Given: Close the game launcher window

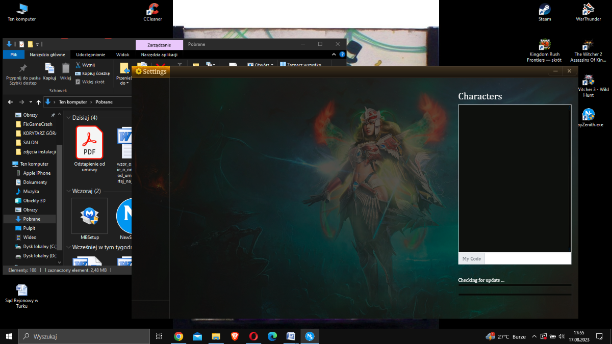Looking at the screenshot, I should click(x=569, y=71).
